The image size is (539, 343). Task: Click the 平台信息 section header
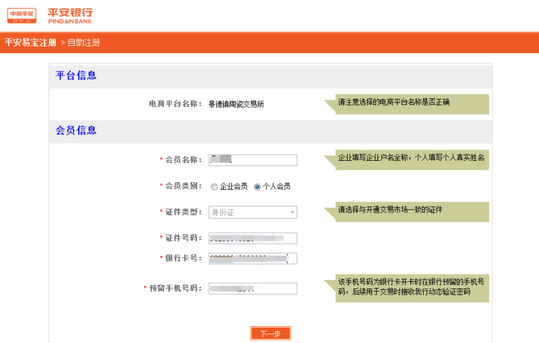pos(76,75)
